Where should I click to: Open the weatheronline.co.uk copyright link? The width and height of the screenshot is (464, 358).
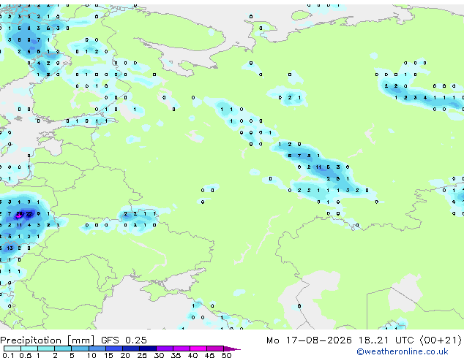tap(403, 351)
